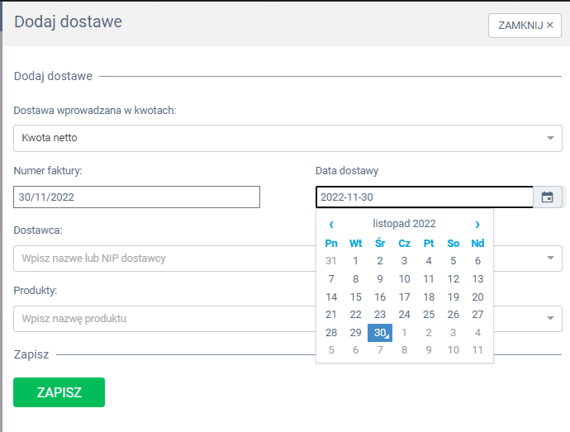
Task: Go to next month in calendar
Action: 477,224
